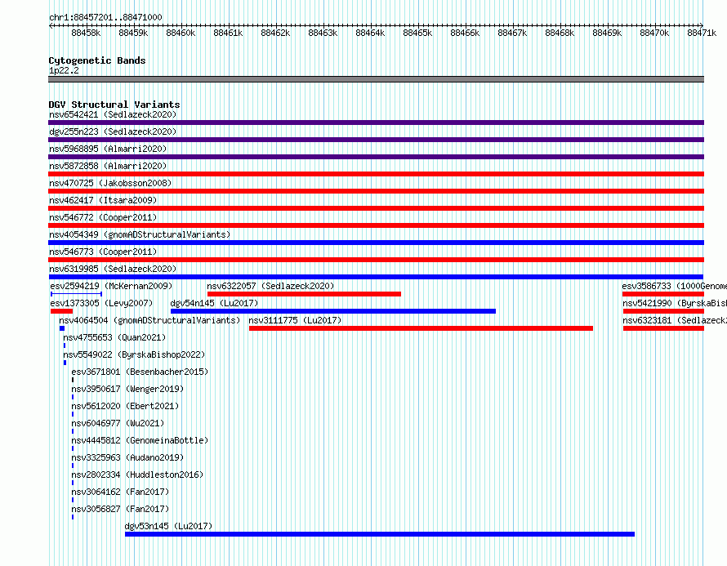Click red bar under nsv5421990
The image size is (727, 566).
(663, 311)
